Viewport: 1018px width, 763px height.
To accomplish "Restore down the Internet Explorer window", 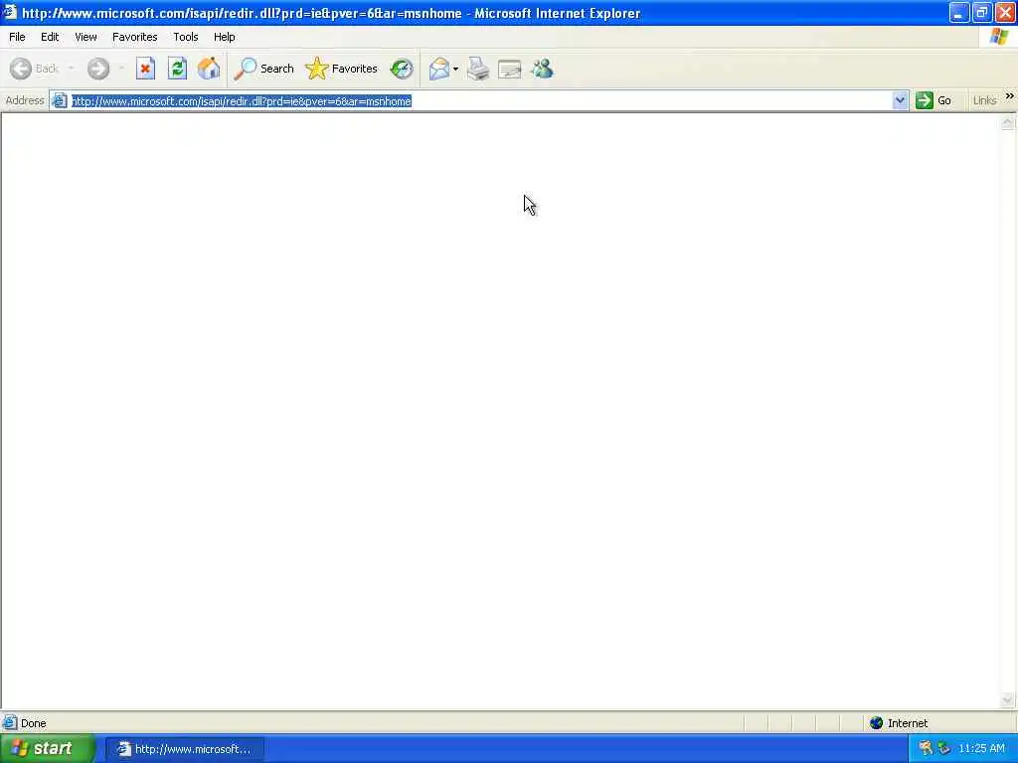I will [981, 13].
